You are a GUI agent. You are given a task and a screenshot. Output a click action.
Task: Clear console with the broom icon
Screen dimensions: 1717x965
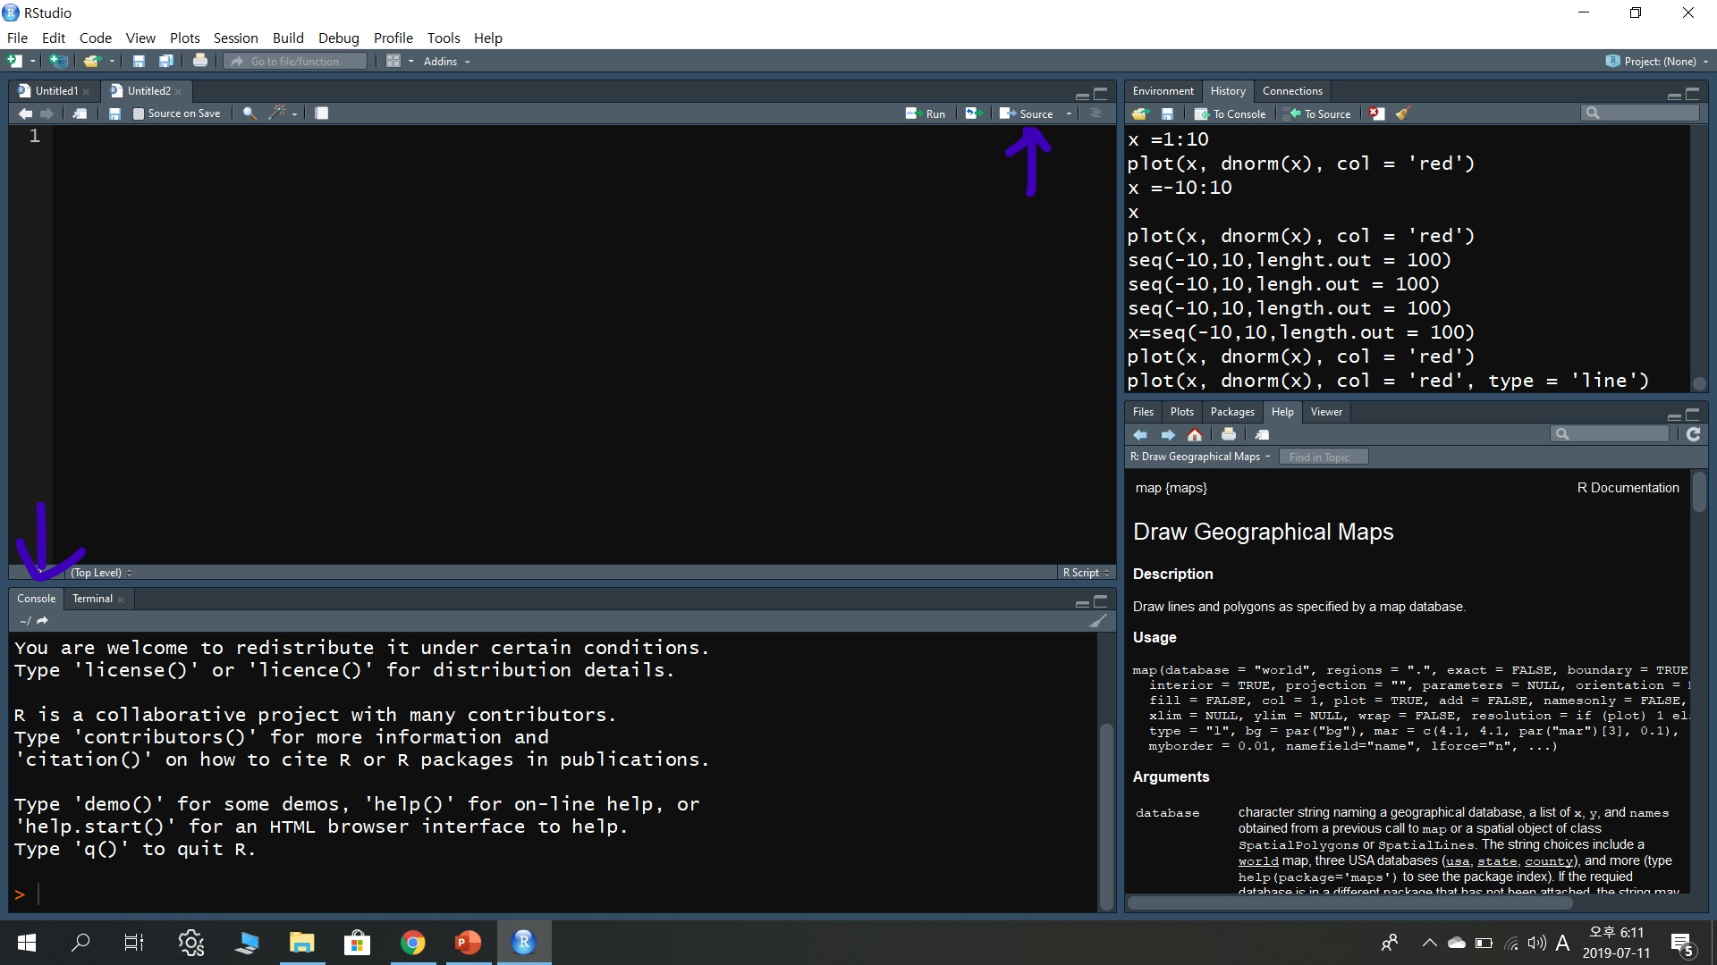tap(1098, 621)
